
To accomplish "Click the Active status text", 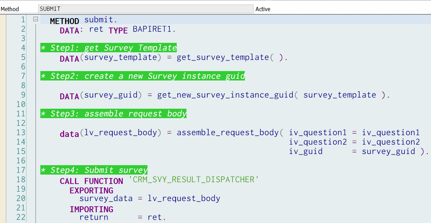I will point(263,9).
